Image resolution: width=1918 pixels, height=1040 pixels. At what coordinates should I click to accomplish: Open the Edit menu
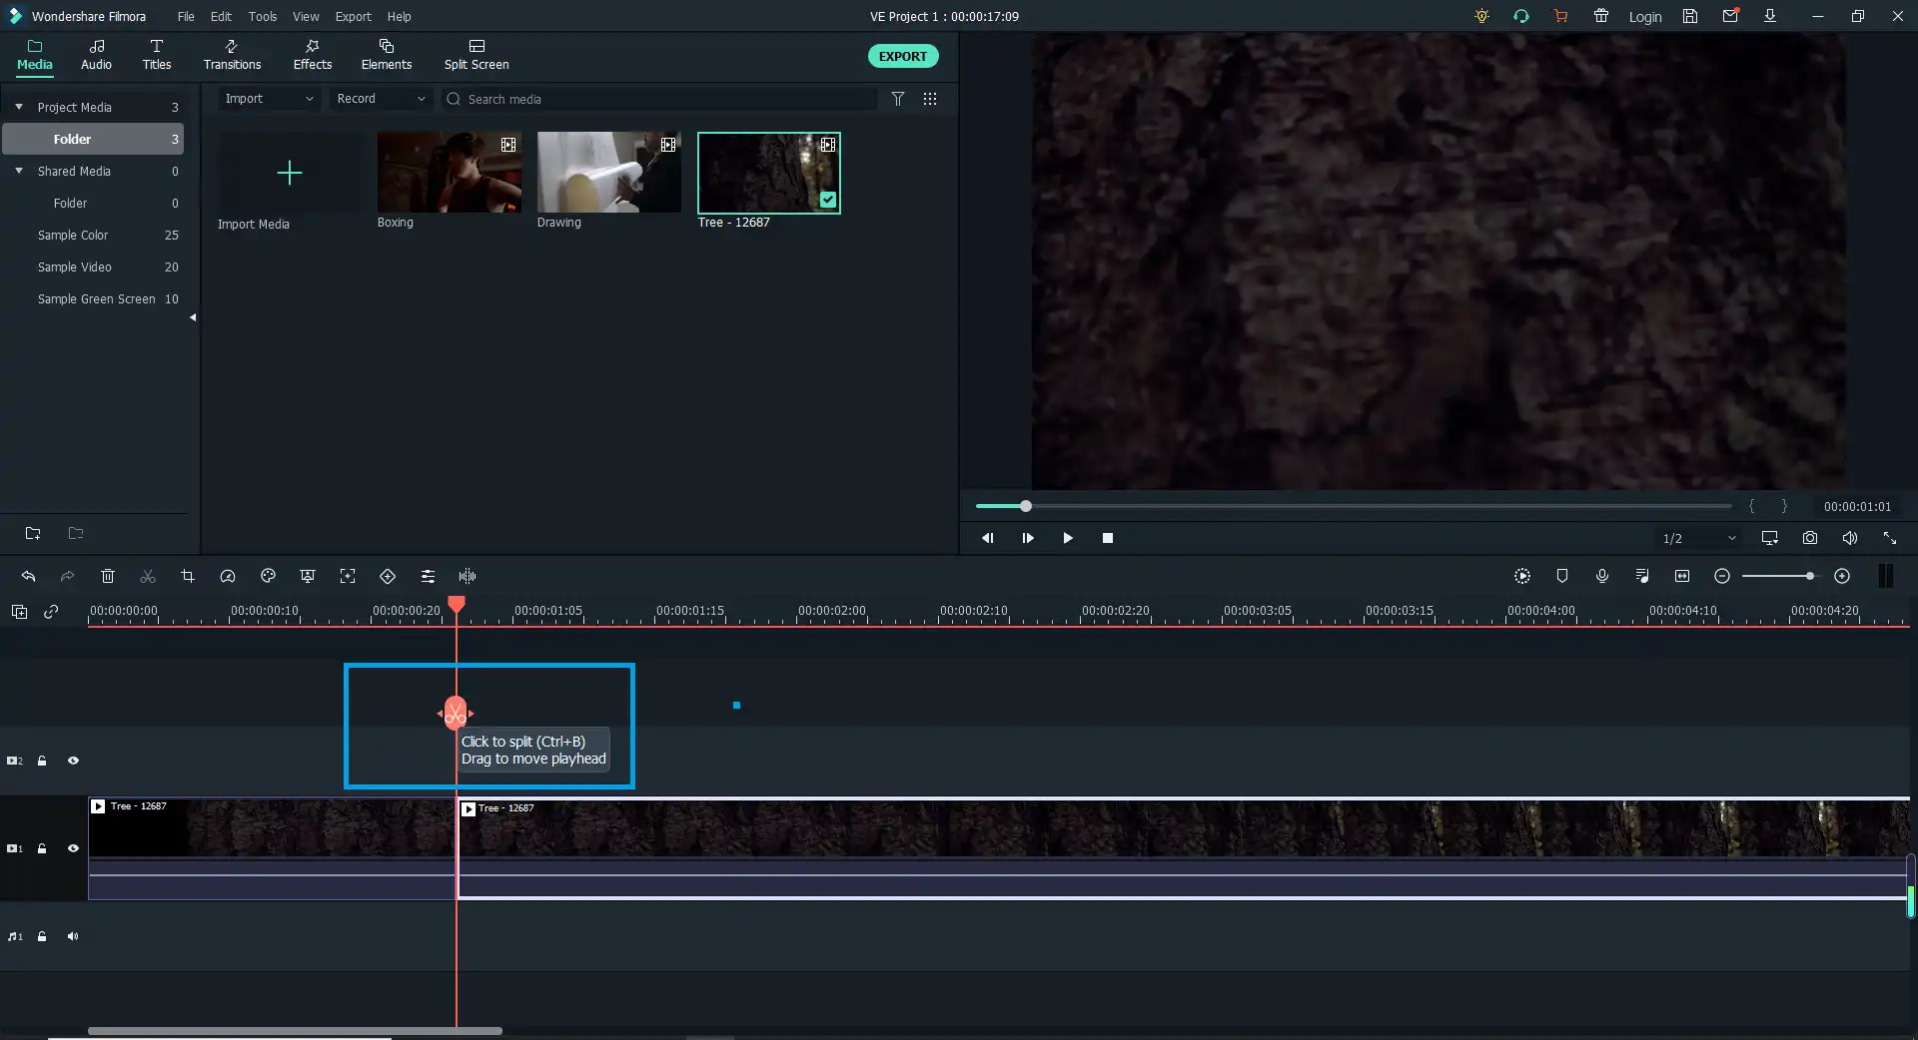tap(221, 16)
